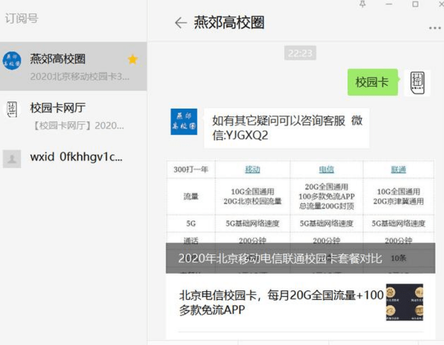Click the green 校园卡 sent message bubble

[372, 83]
